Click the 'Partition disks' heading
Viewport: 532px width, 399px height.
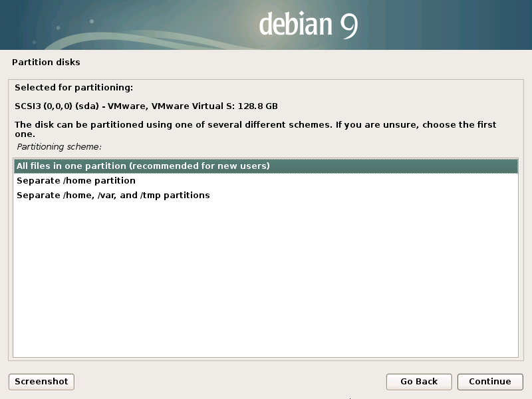coord(46,62)
